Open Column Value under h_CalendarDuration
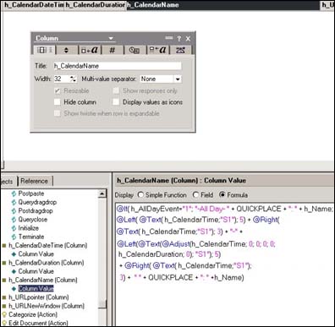 (36, 271)
